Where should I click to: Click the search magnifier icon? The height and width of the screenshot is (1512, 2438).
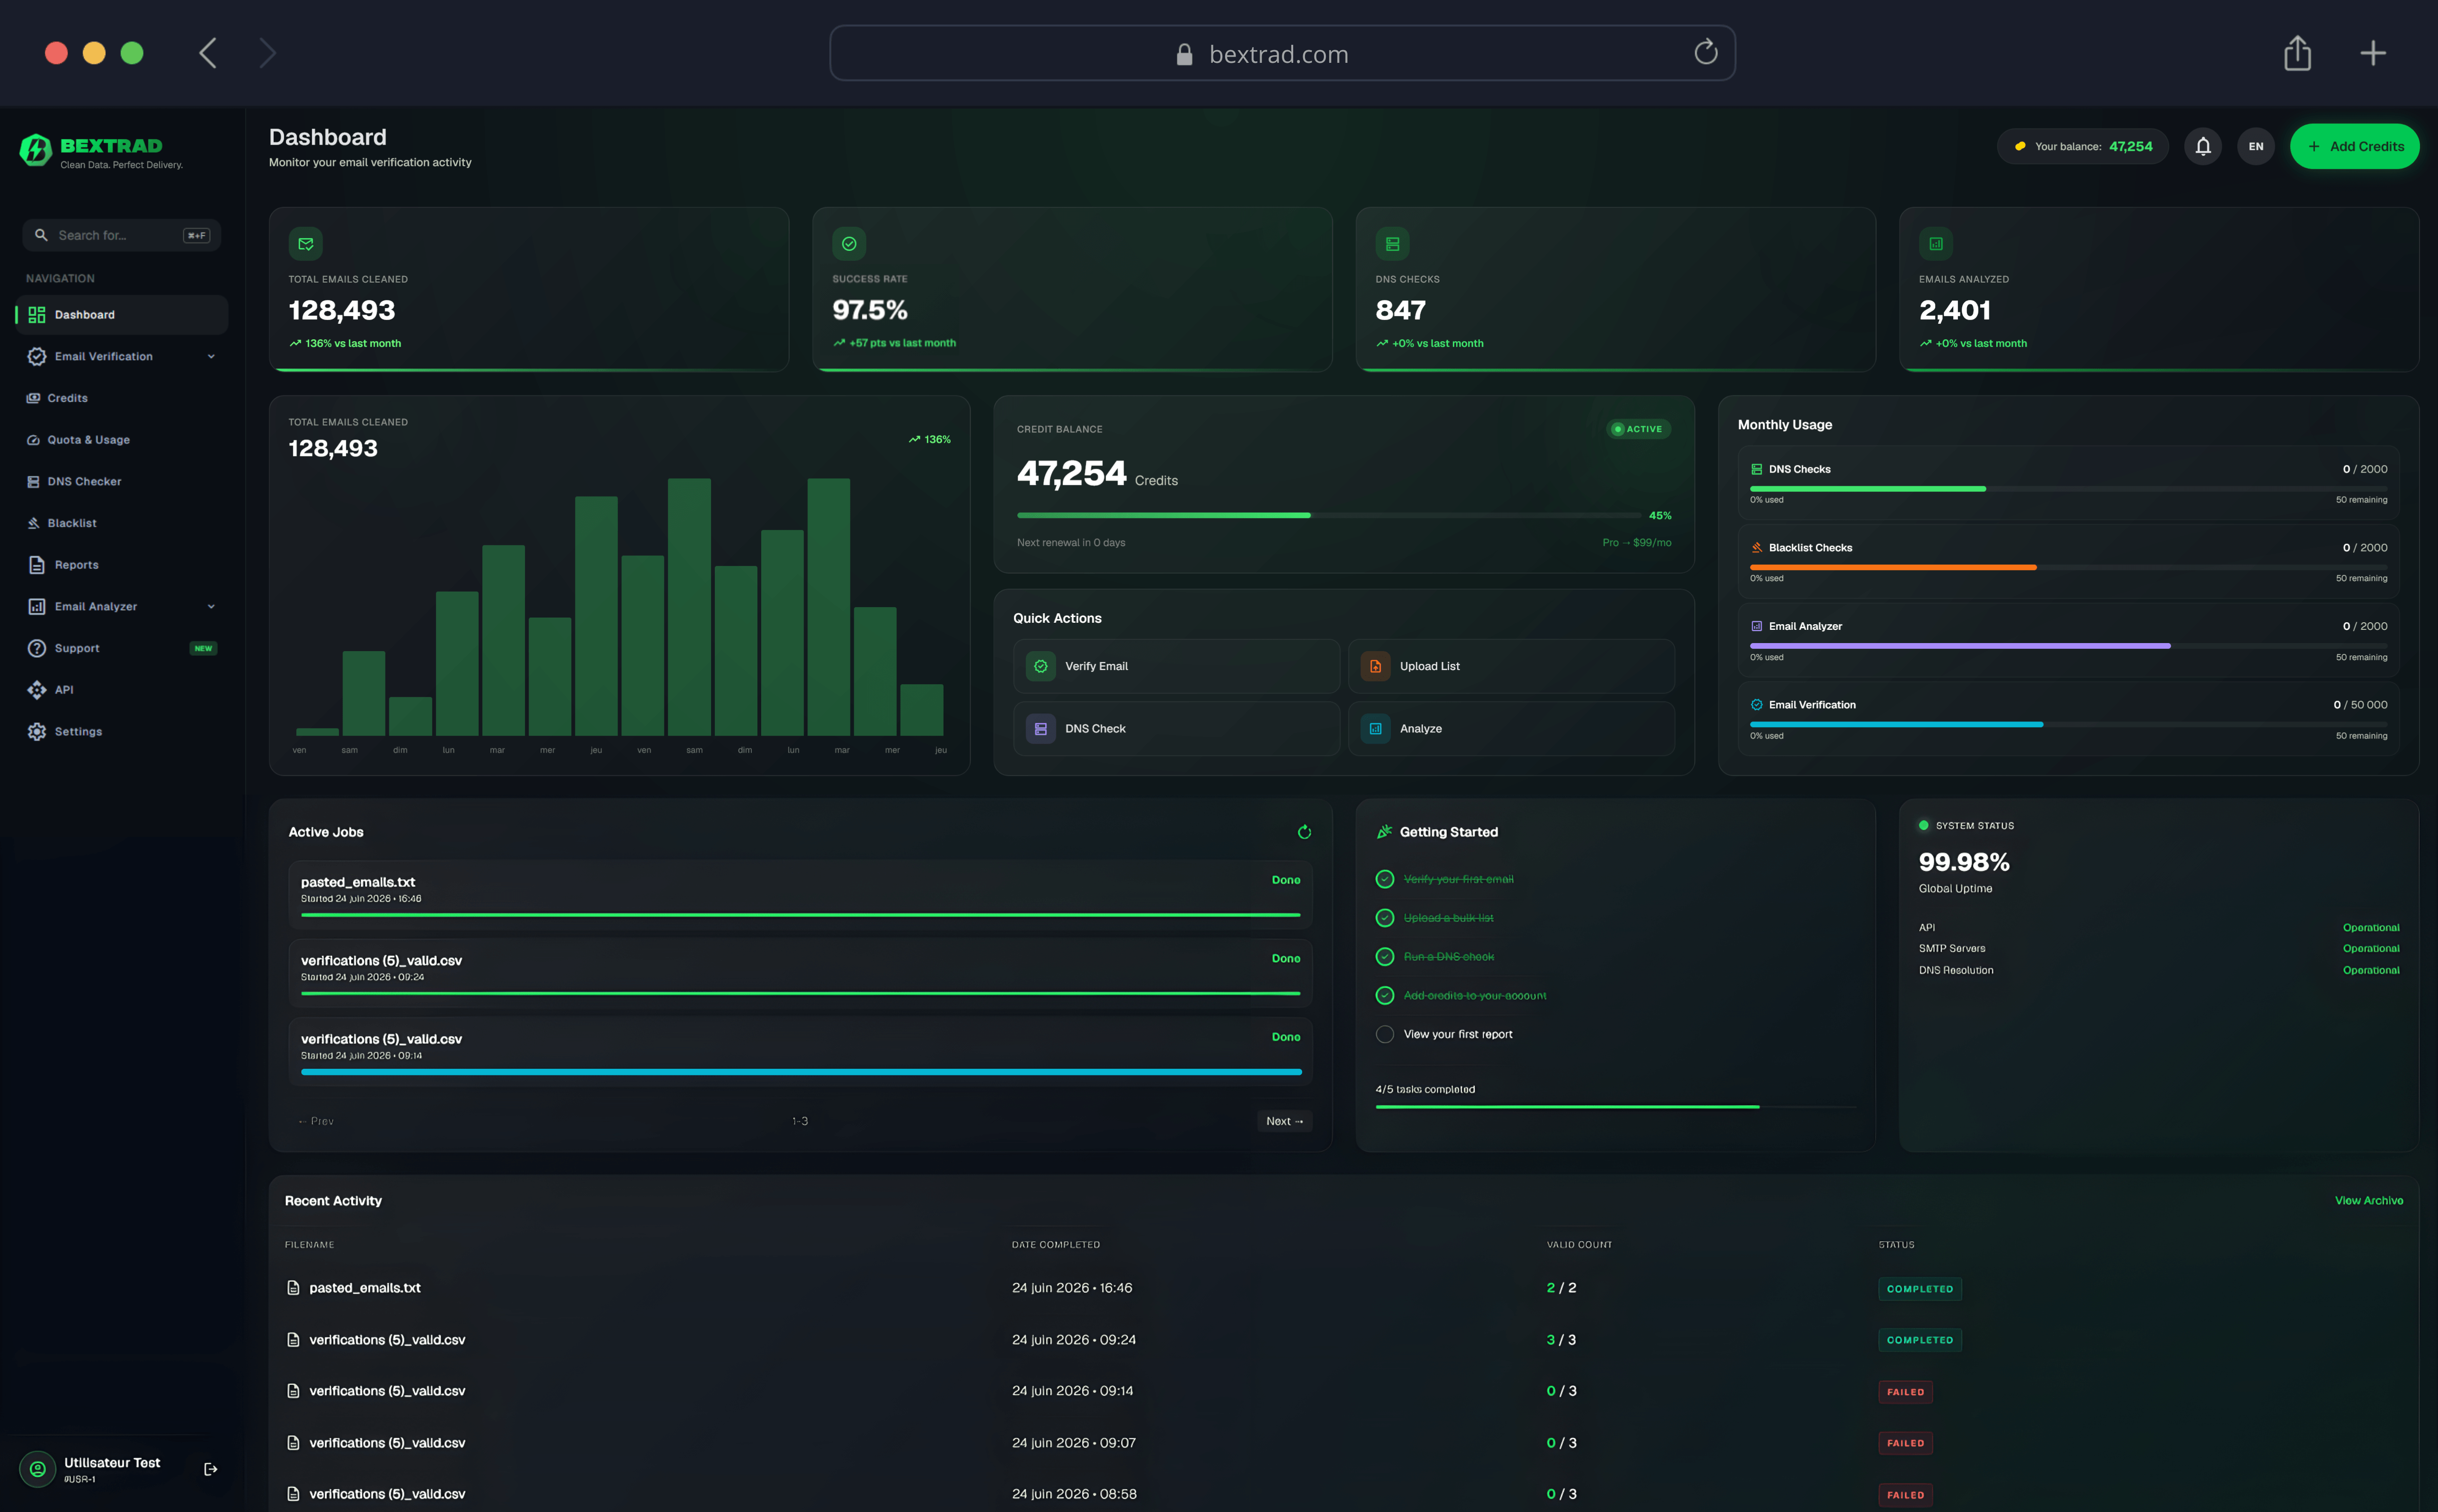pos(41,235)
